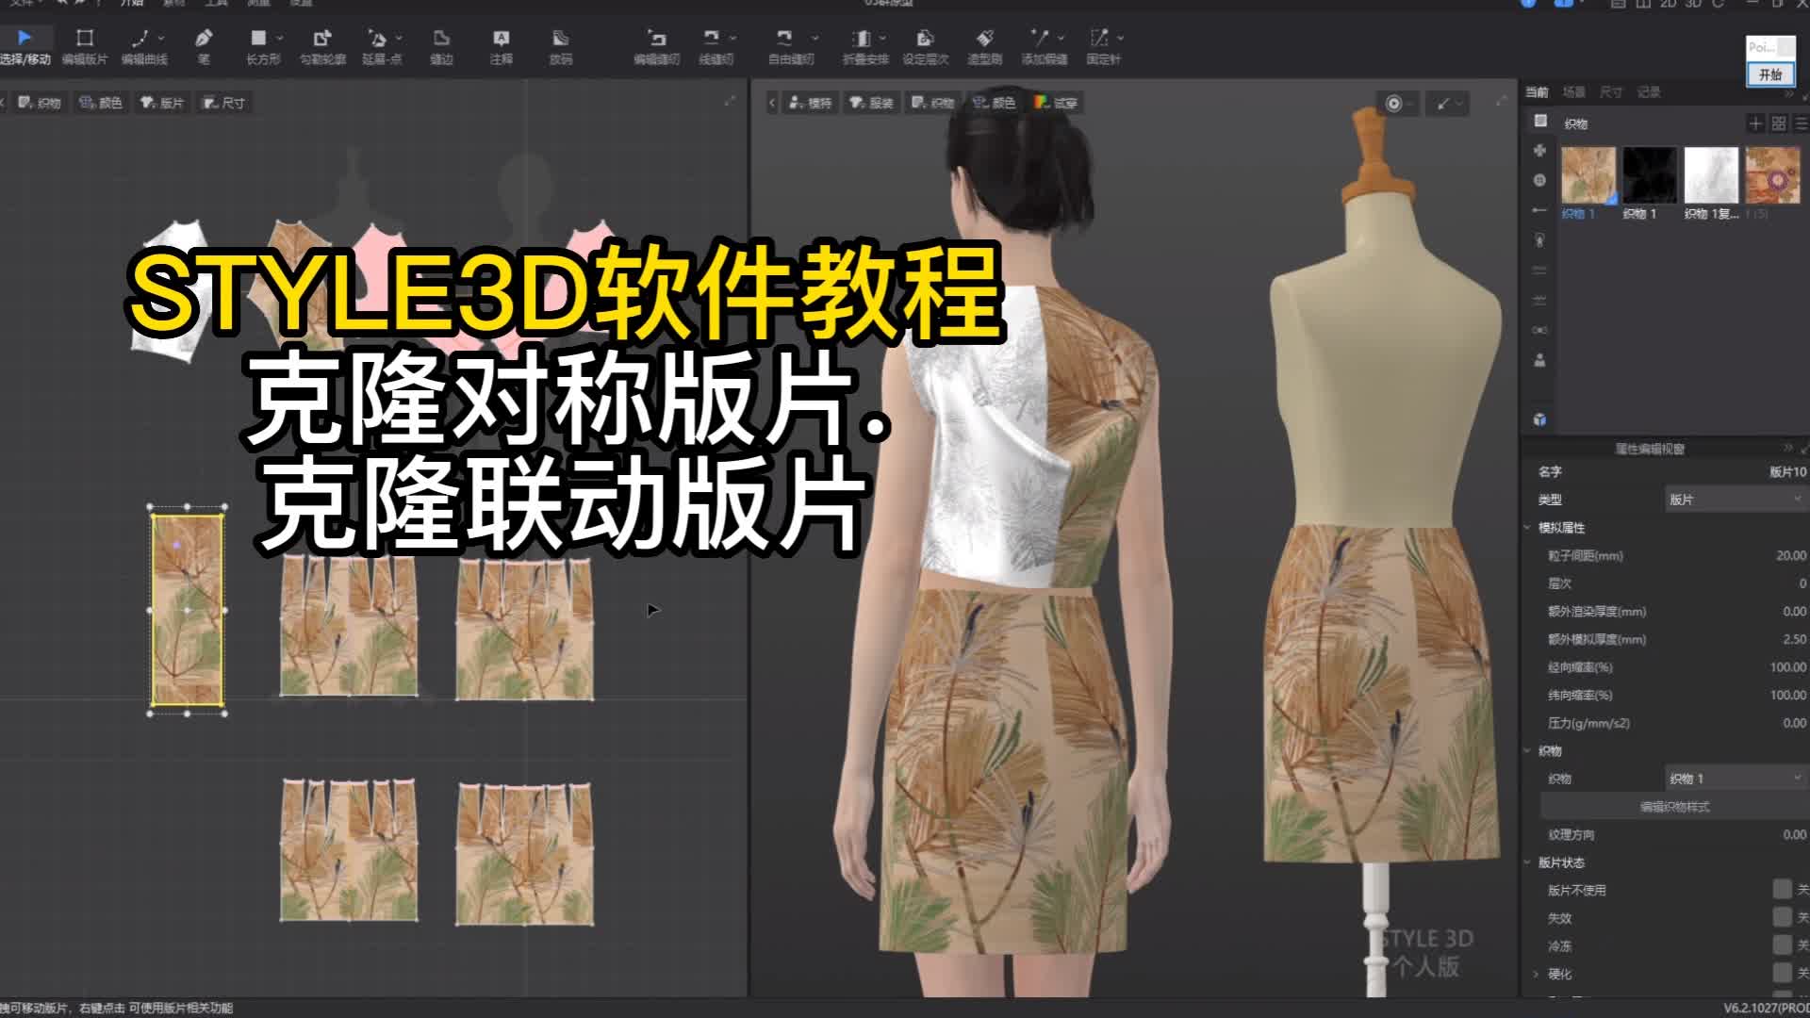
Task: Collapse the 模拟属性 section
Action: tap(1528, 528)
